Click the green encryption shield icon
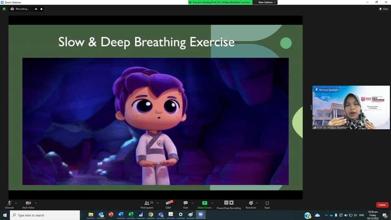The height and width of the screenshot is (220, 391). coord(4,9)
